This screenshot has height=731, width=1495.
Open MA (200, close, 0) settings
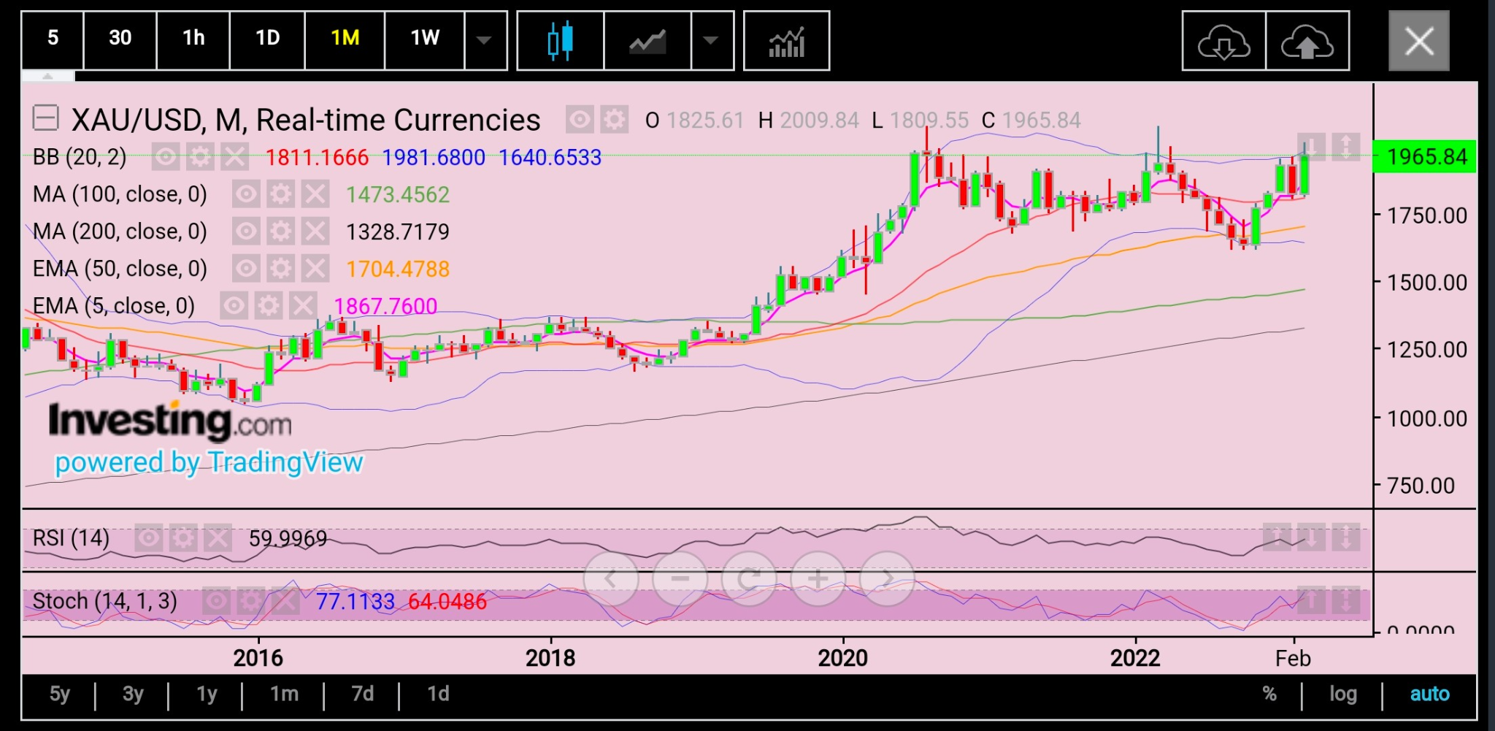coord(280,231)
